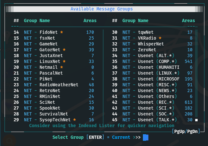Select the GameNet group entry
This screenshot has height=146, width=208.
pyautogui.click(x=54, y=44)
